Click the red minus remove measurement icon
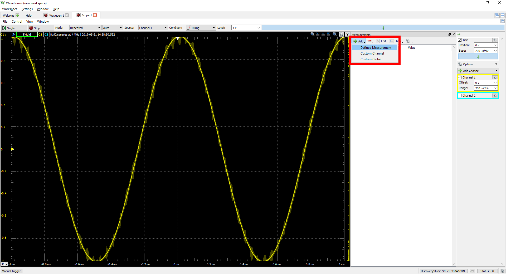The image size is (506, 274). click(370, 41)
